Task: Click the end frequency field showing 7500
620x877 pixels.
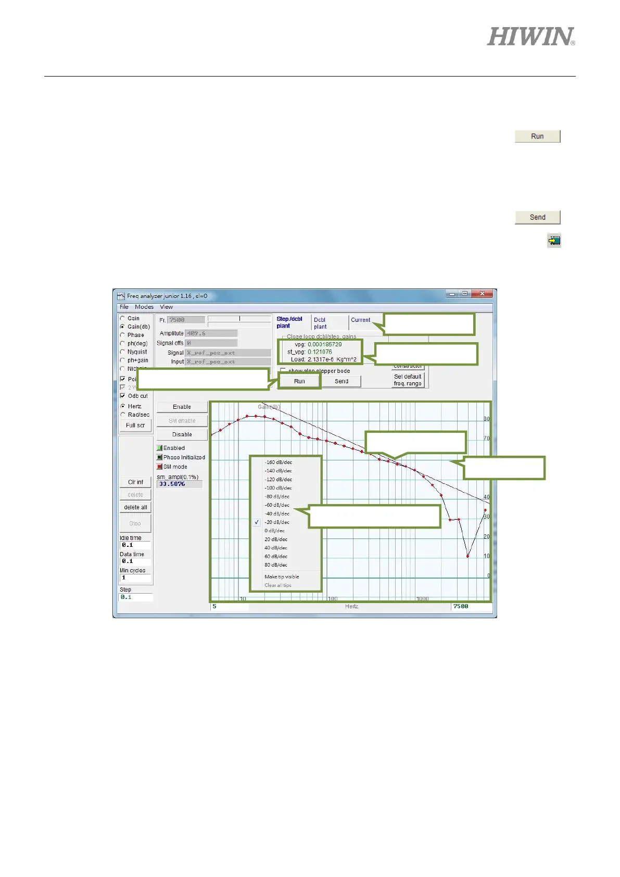Action: point(471,606)
